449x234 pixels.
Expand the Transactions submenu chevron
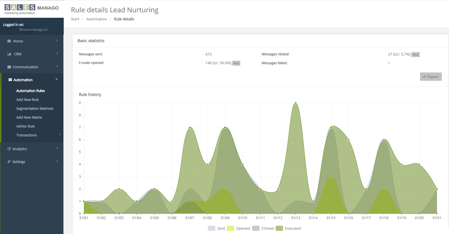pos(60,135)
